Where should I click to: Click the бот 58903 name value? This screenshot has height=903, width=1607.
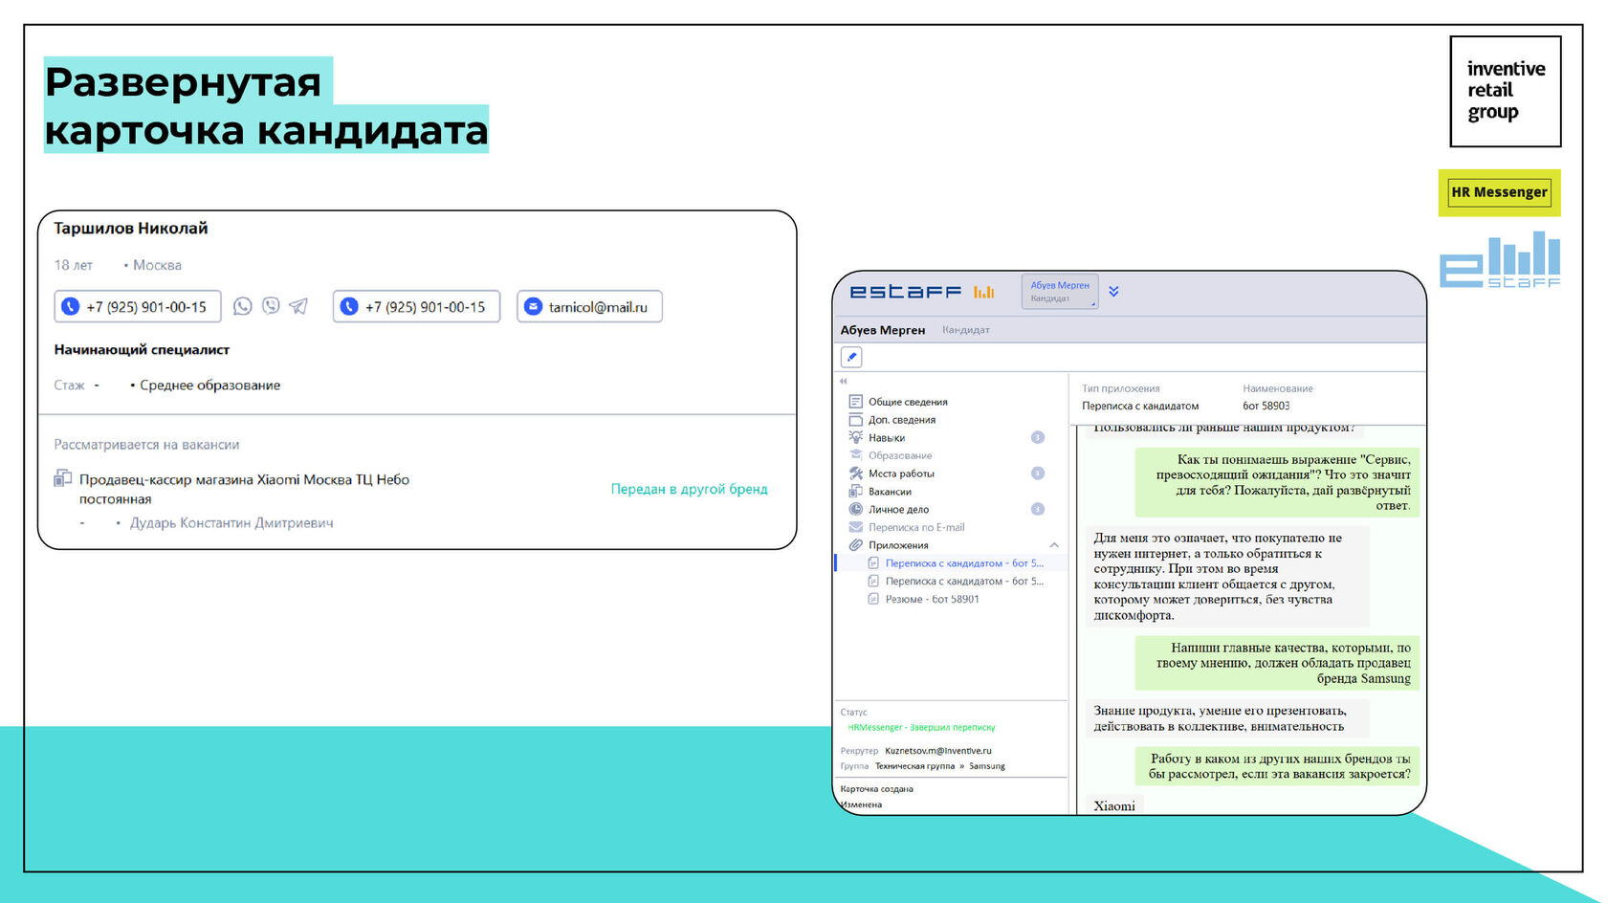1266,406
